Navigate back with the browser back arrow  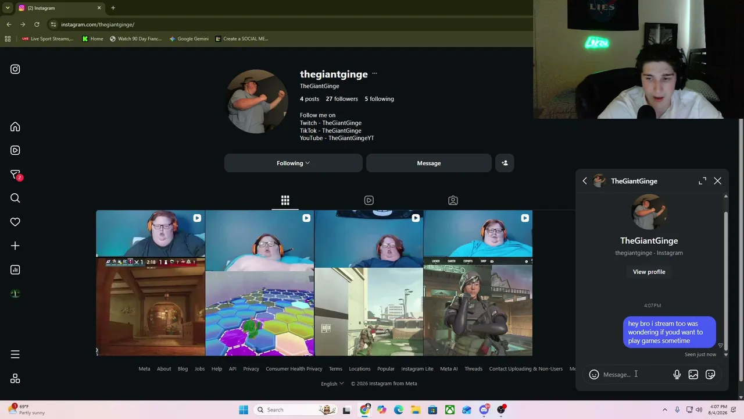[x=9, y=24]
